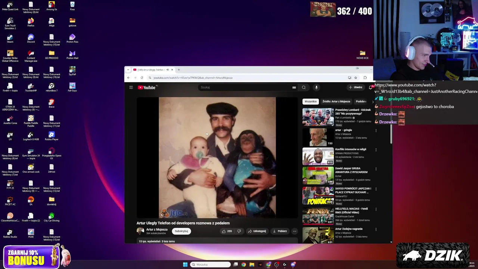Viewport: 478px width, 269px height.
Task: Open browser extensions puzzle icon
Action: pos(365,78)
